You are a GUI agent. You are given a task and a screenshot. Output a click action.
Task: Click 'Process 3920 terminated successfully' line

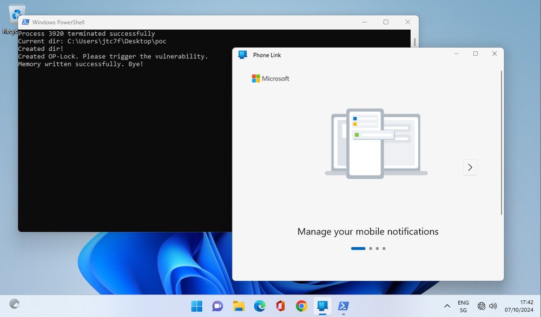tap(87, 34)
